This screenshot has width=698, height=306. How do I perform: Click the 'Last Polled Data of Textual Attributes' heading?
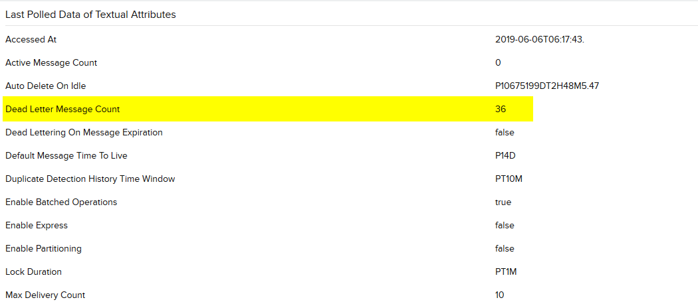click(90, 15)
